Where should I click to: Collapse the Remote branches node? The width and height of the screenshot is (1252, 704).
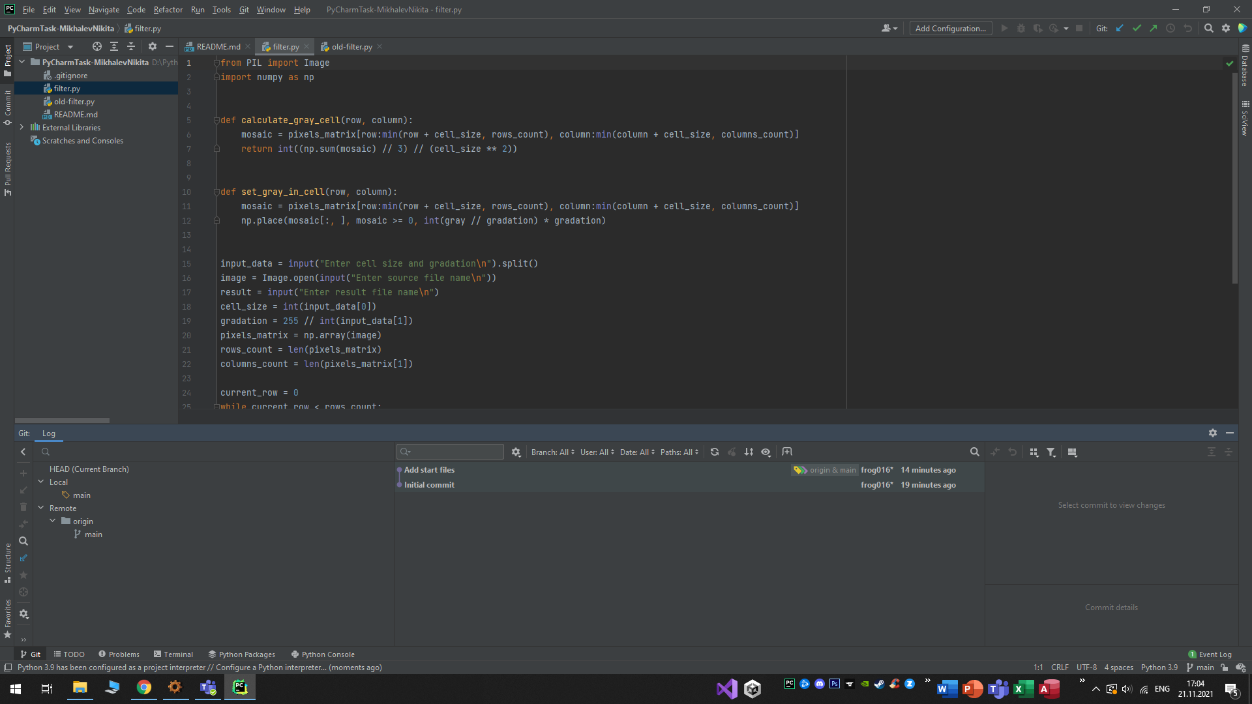point(40,508)
